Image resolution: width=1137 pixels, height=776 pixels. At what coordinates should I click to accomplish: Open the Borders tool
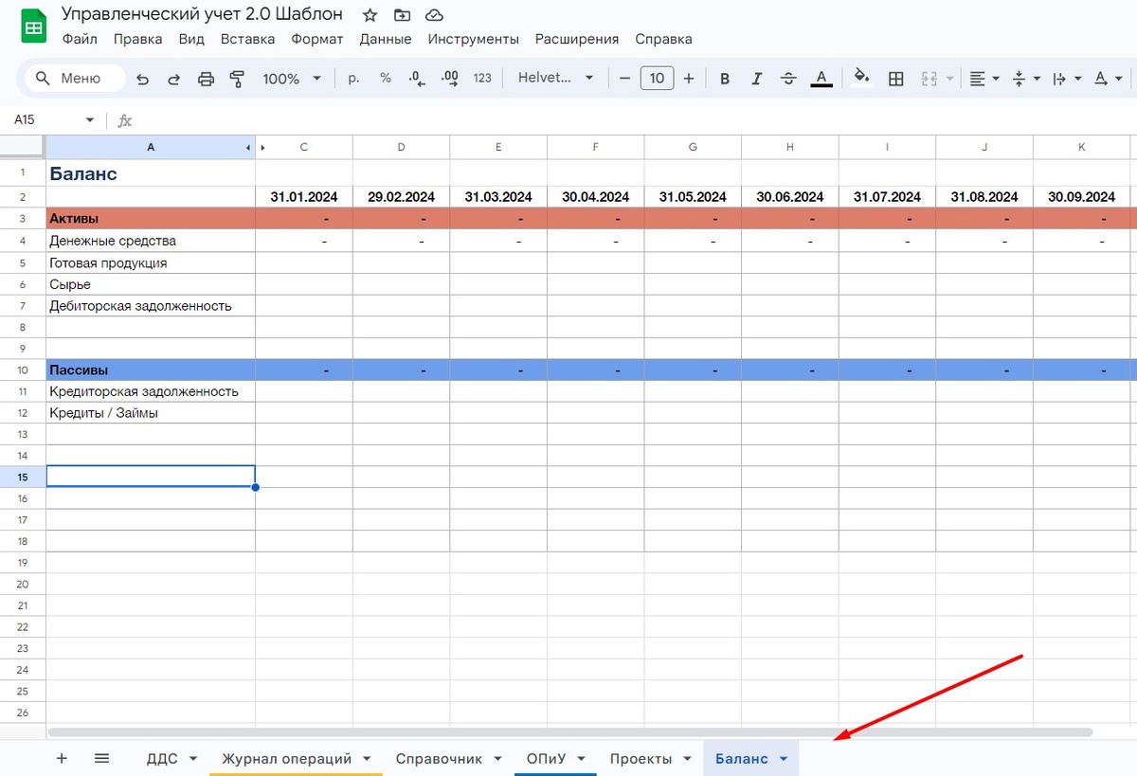[895, 79]
